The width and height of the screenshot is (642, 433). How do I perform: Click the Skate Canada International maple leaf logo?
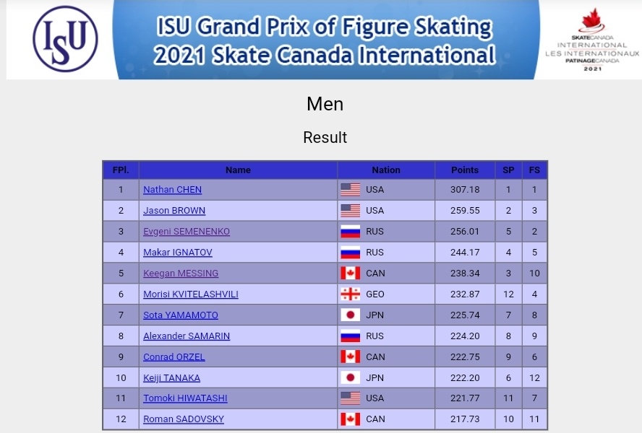592,40
